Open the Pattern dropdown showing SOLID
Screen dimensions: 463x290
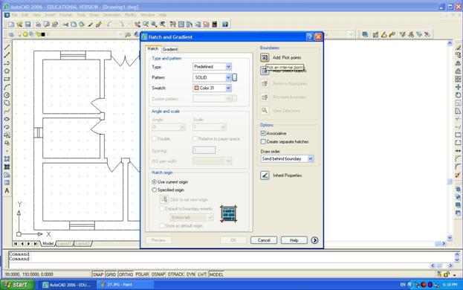click(212, 77)
